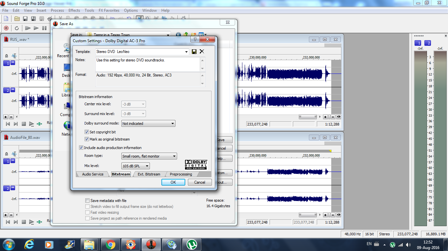Open the Process menu
Screen dimensions: 448x251
57,10
